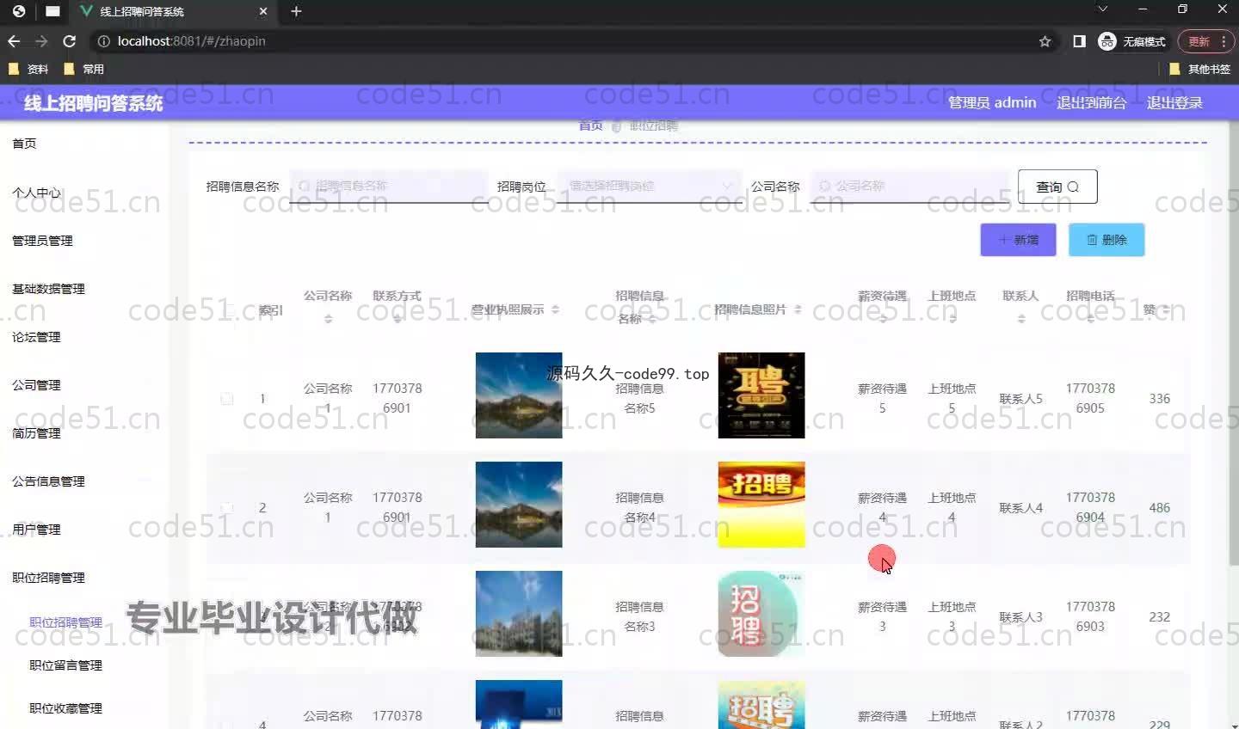The image size is (1239, 729).
Task: Go to 首页 in the sidebar
Action: 24,144
